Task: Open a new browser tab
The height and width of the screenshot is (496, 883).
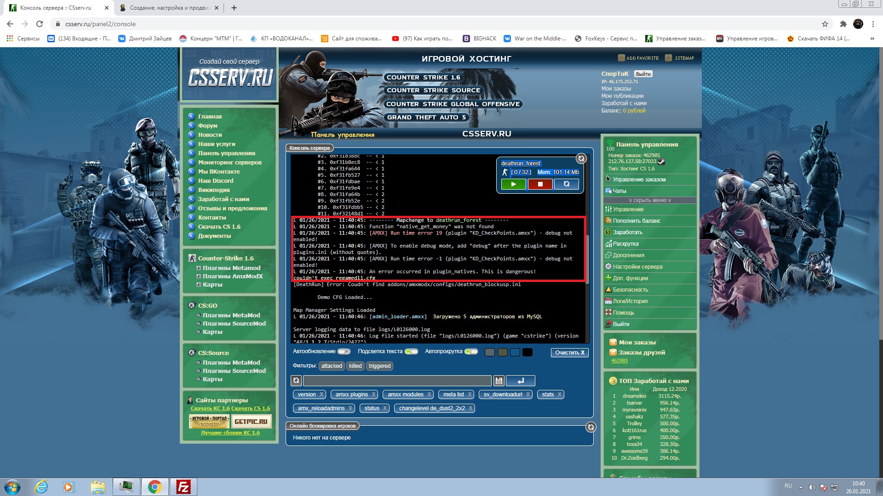Action: (234, 8)
